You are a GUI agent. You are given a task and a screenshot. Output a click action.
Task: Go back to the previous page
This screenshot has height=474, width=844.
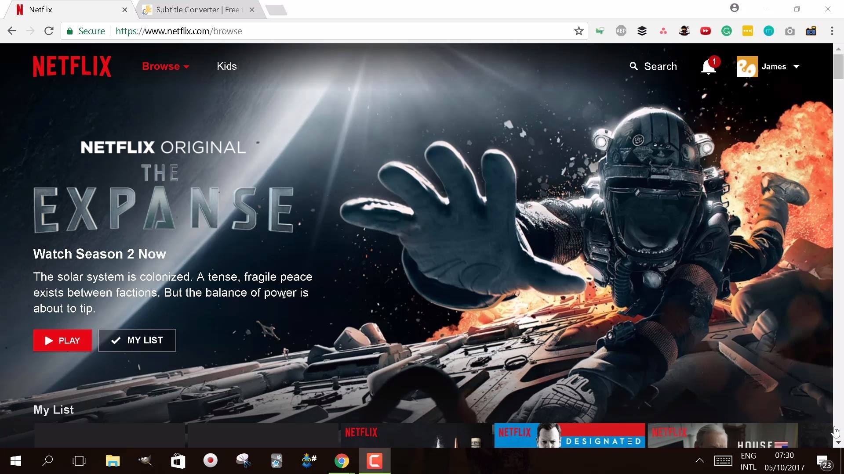tap(12, 31)
